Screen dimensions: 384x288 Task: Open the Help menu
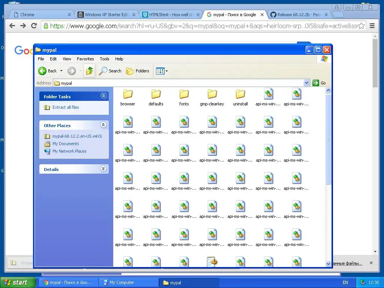(119, 59)
